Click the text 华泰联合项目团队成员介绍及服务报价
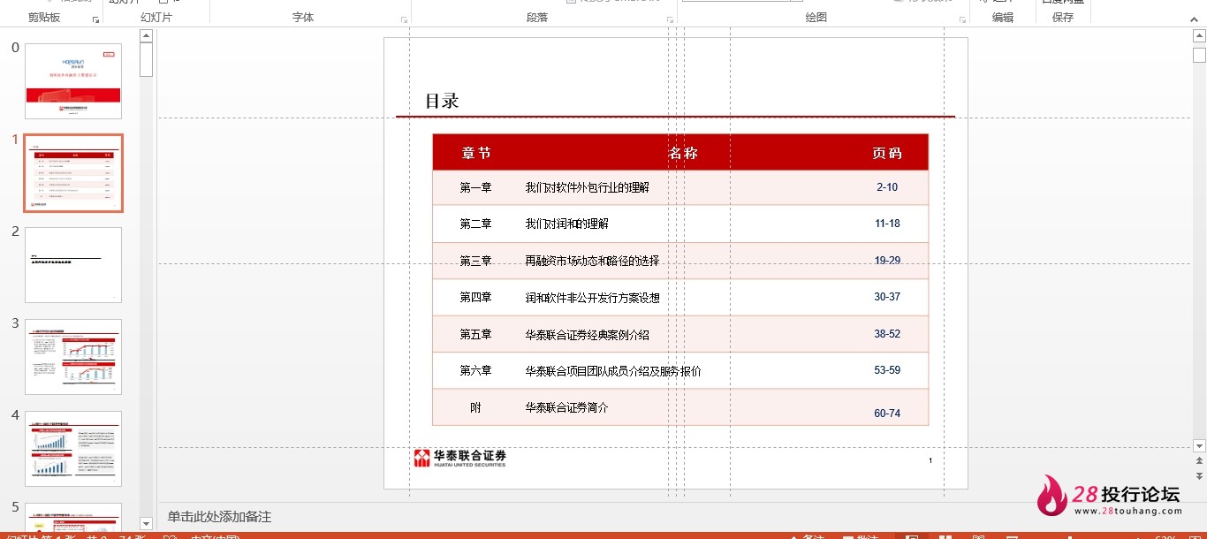Viewport: 1207px width, 539px height. pyautogui.click(x=613, y=371)
